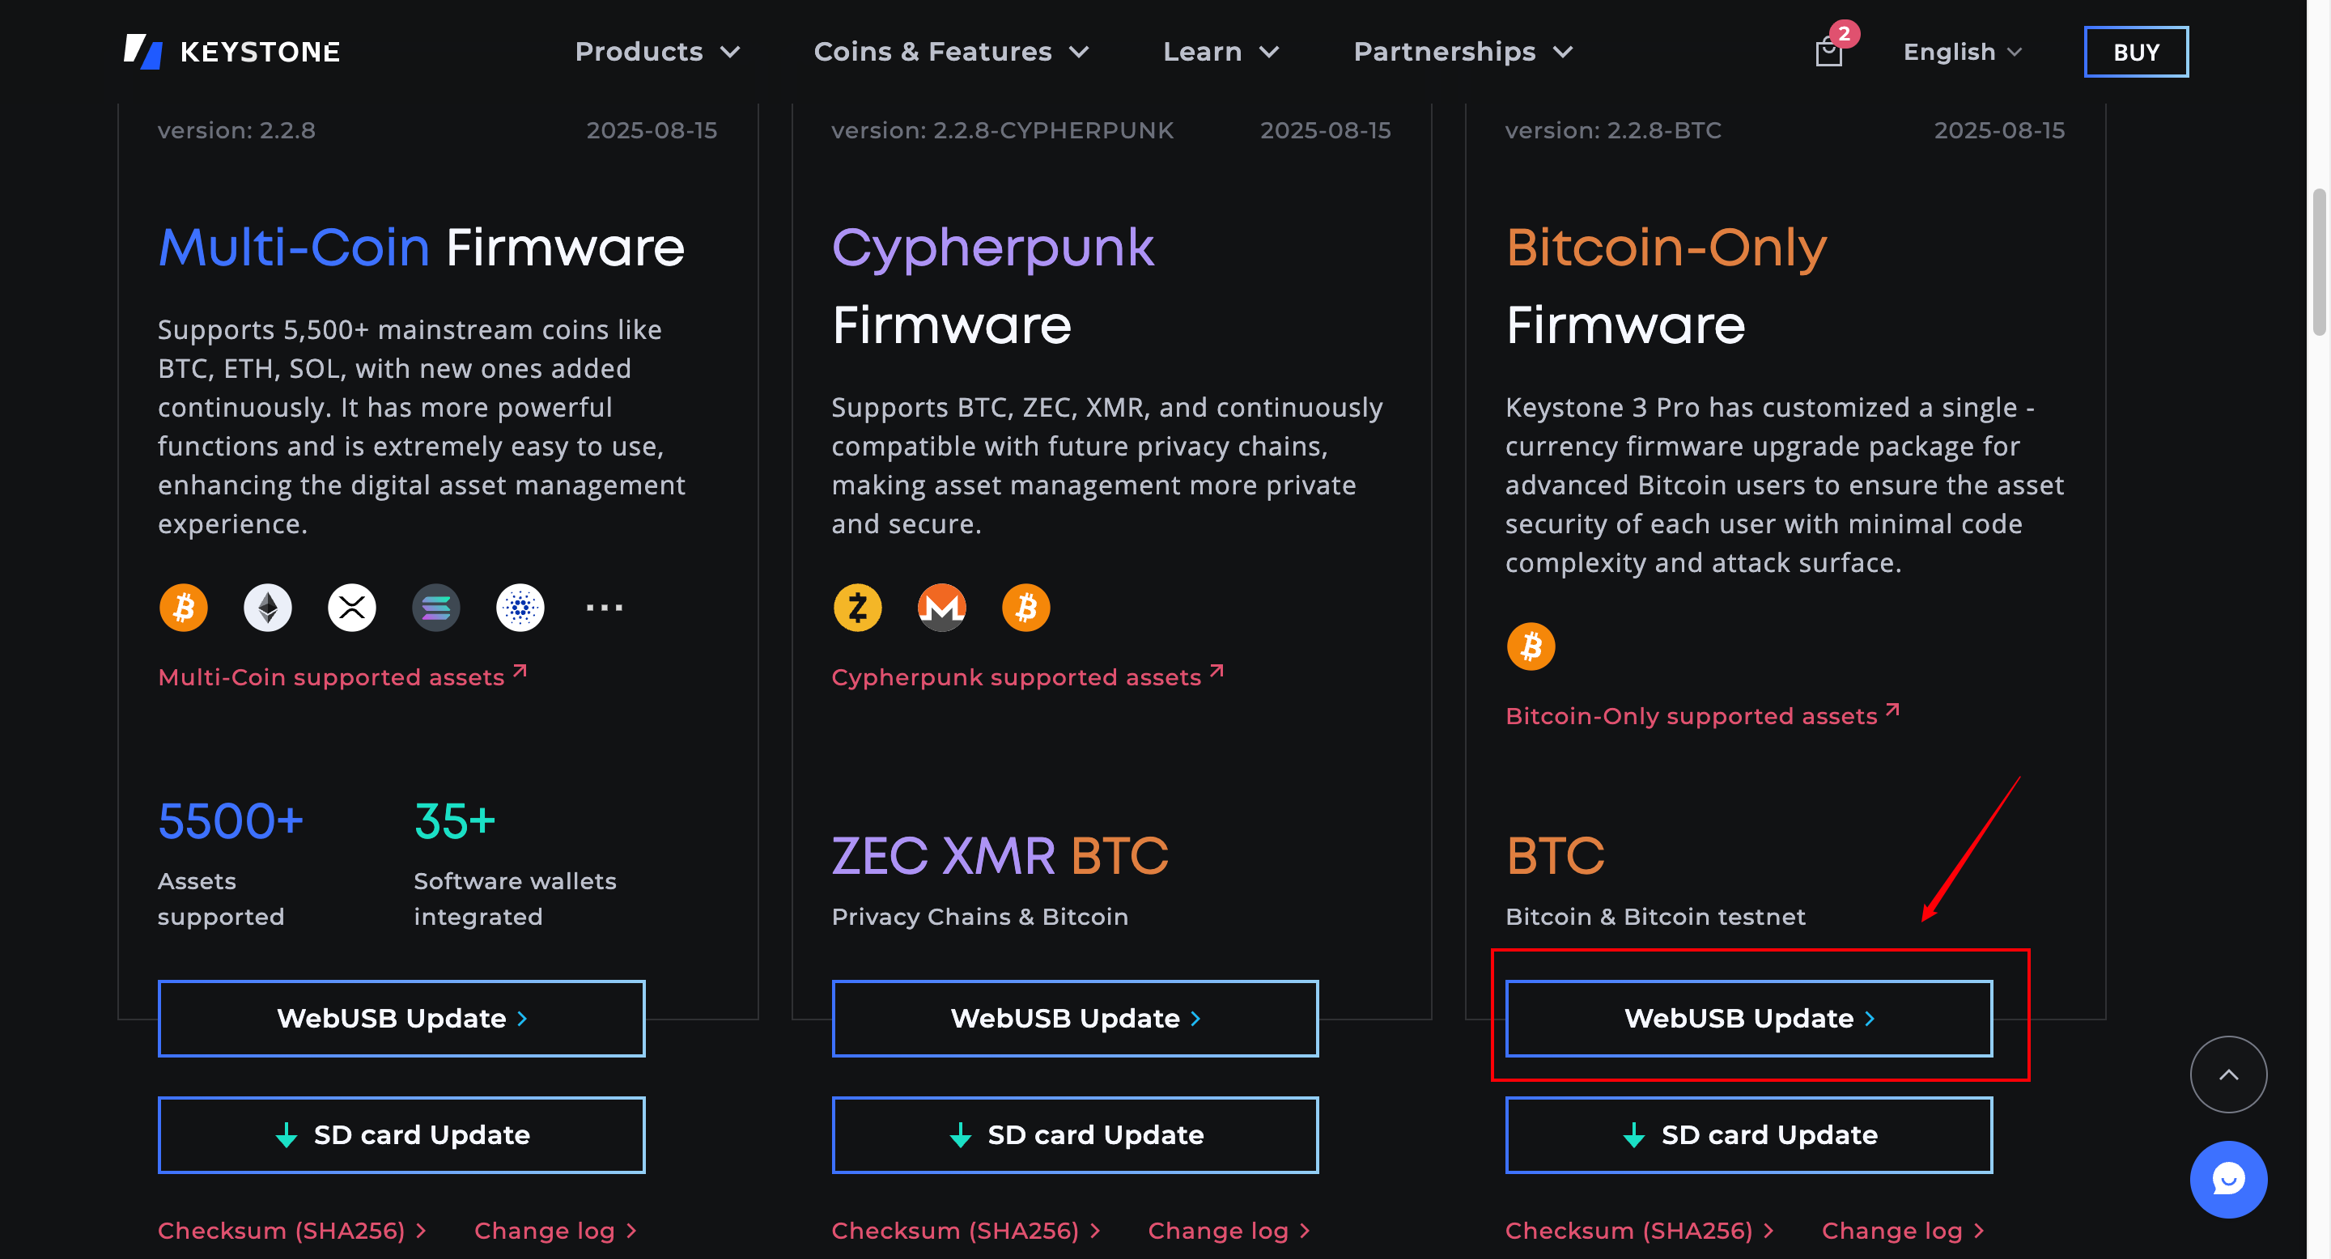Image resolution: width=2331 pixels, height=1259 pixels.
Task: Click the XRP coin icon
Action: (352, 607)
